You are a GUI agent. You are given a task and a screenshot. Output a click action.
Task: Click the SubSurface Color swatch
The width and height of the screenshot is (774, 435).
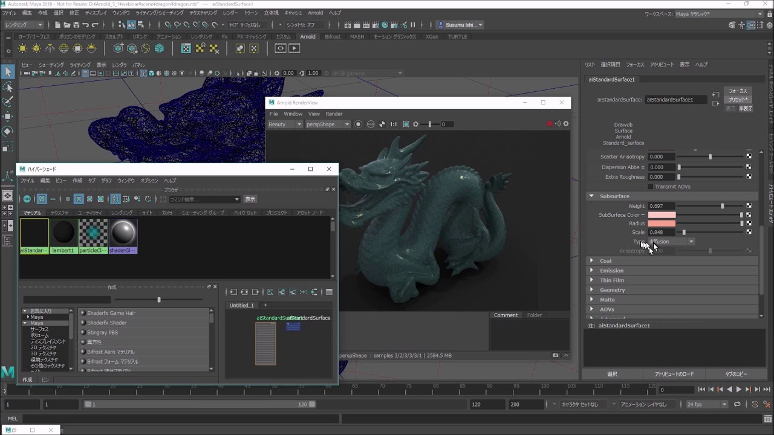(662, 215)
